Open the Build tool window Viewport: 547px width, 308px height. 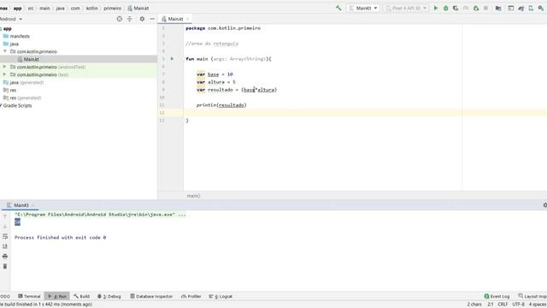point(82,296)
